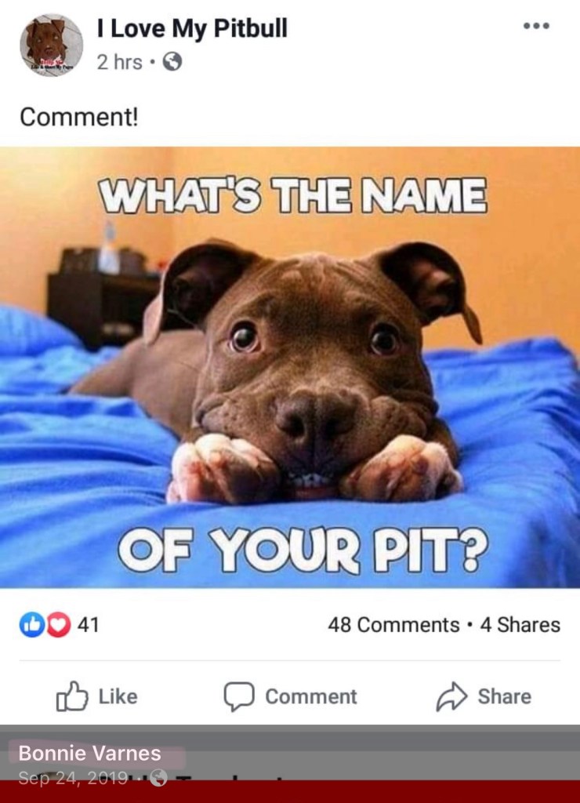
Task: Tap the globe icon beside Sep 24, 2019
Action: tap(158, 779)
